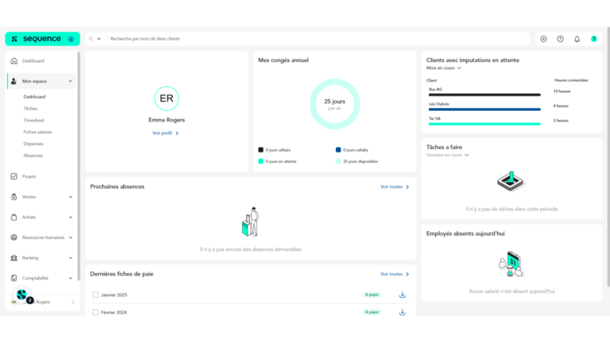Expand the Ressources humaines section
610x343 pixels.
point(70,238)
